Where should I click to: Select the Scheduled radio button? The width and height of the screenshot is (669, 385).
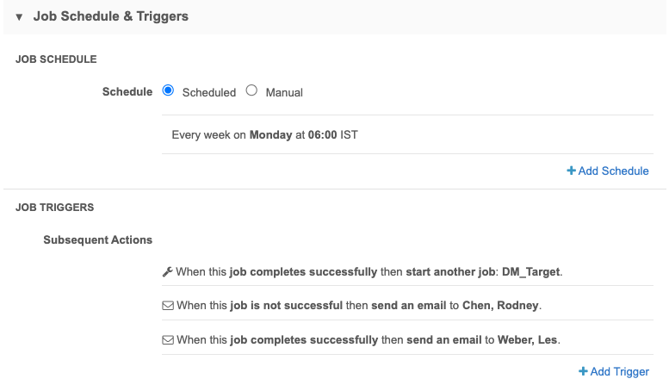click(168, 90)
